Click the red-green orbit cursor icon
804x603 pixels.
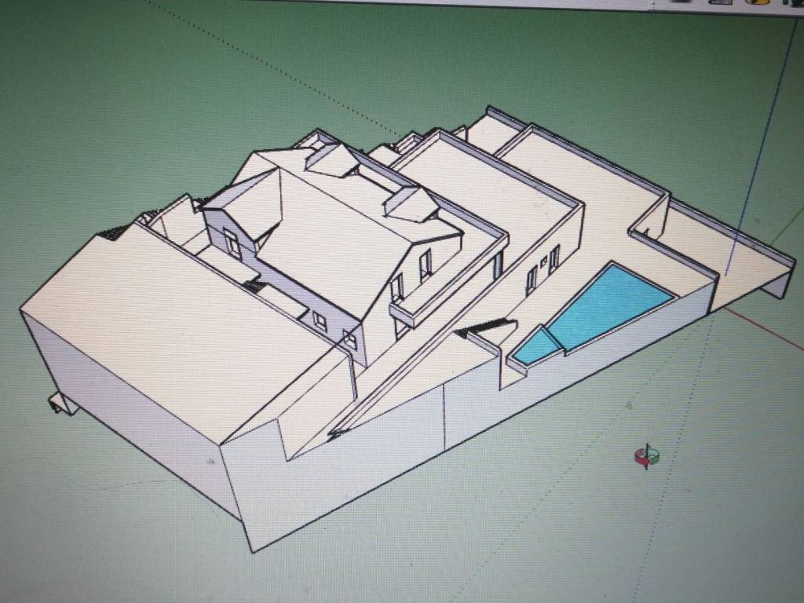tap(646, 455)
